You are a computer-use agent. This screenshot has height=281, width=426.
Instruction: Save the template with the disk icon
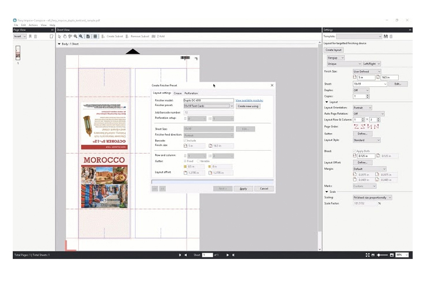pyautogui.click(x=386, y=36)
